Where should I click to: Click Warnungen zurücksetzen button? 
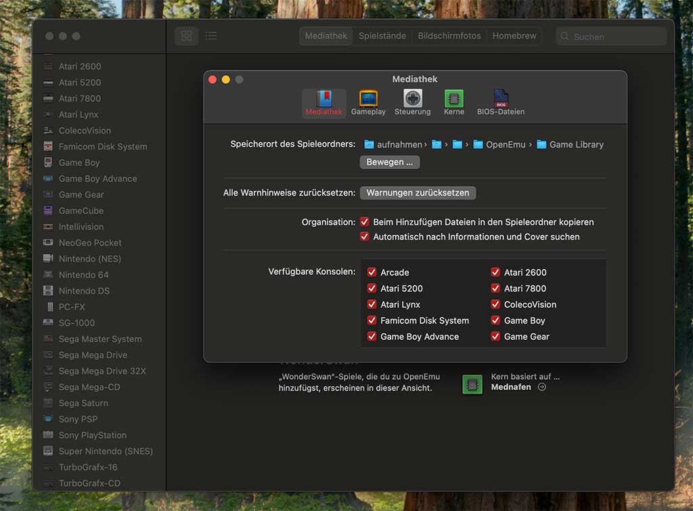coord(418,193)
